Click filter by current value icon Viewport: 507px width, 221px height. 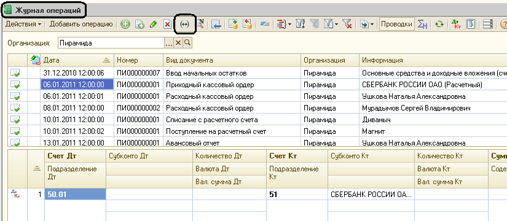(301, 25)
